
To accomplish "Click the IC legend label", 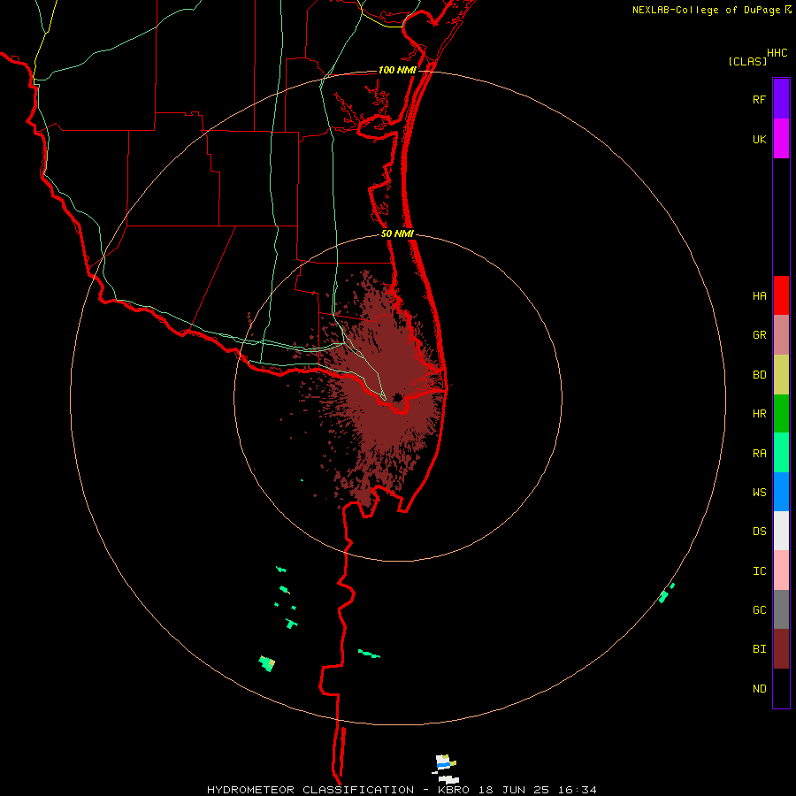I will (x=759, y=571).
